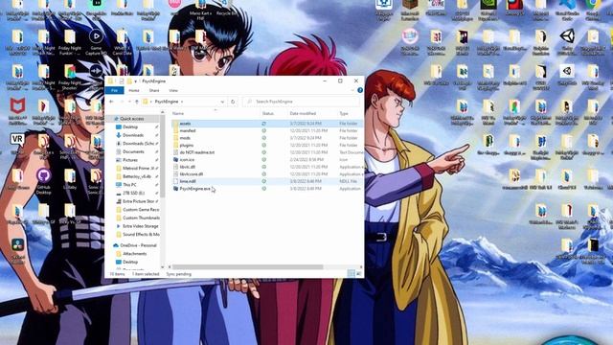Screen dimensions: 613x345
Task: Open the Home ribbon tab
Action: (x=134, y=90)
